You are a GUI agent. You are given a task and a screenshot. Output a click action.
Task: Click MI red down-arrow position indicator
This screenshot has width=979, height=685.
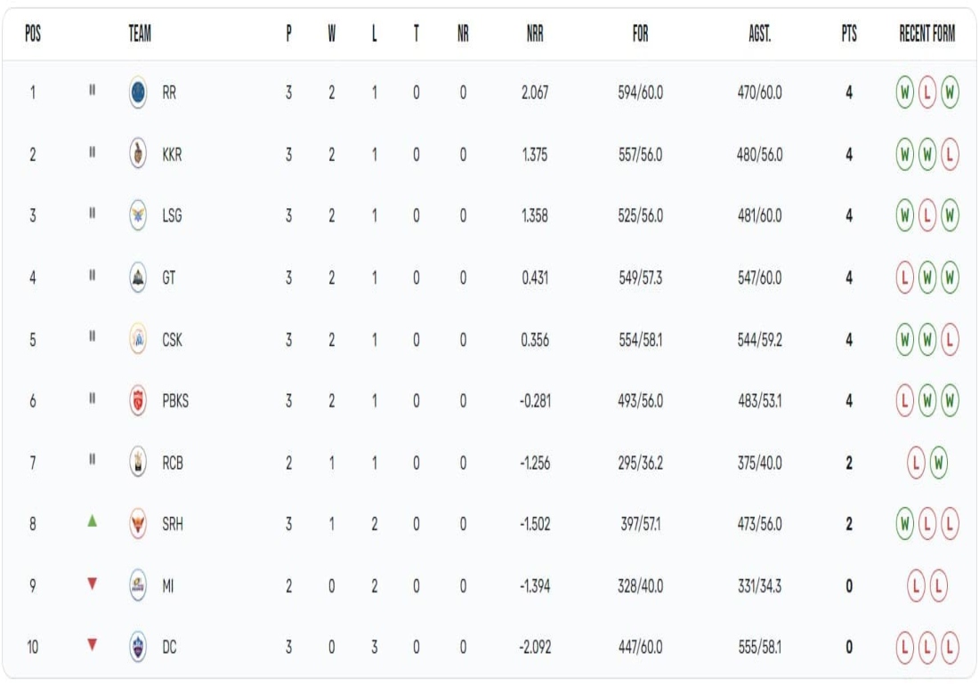(x=92, y=584)
